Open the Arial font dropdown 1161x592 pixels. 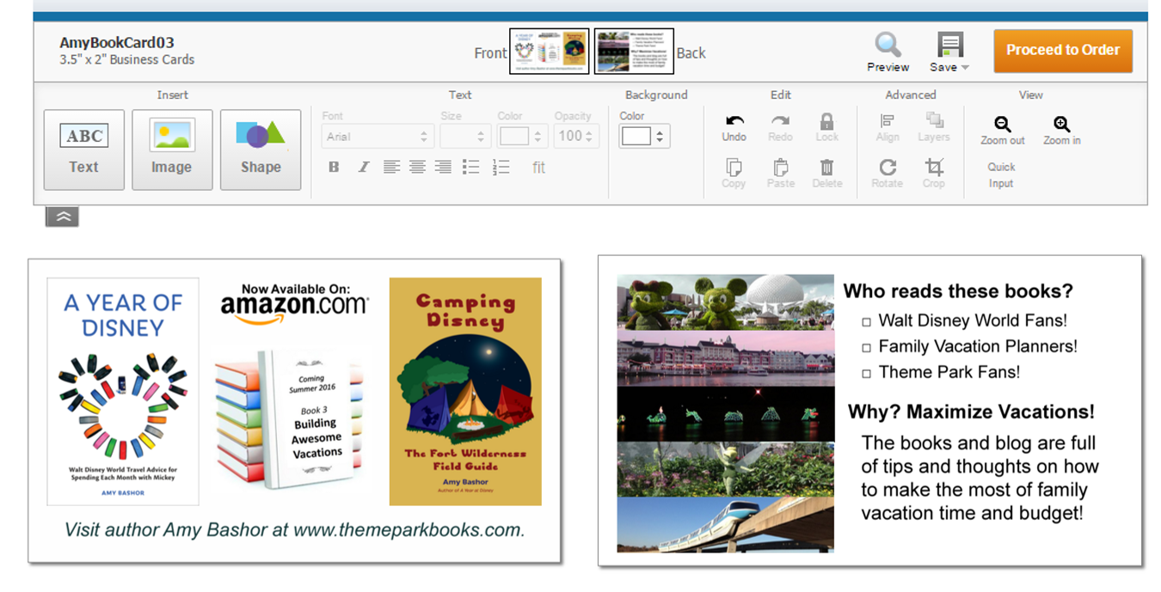(377, 136)
